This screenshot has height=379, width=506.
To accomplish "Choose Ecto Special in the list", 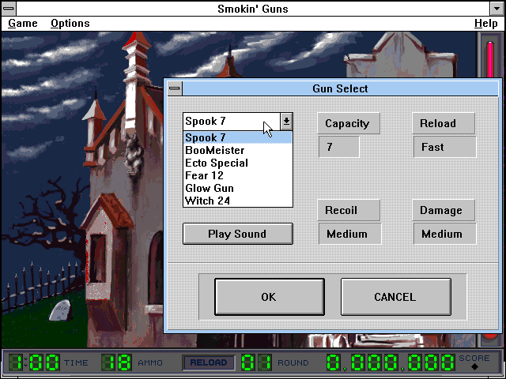I will [x=238, y=163].
